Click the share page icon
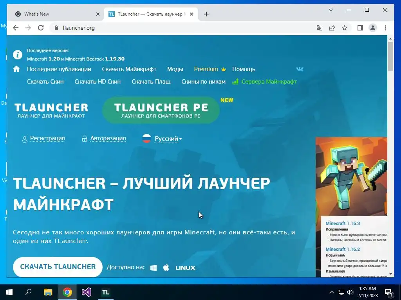Screen dimensions: 401x300 point(332,28)
